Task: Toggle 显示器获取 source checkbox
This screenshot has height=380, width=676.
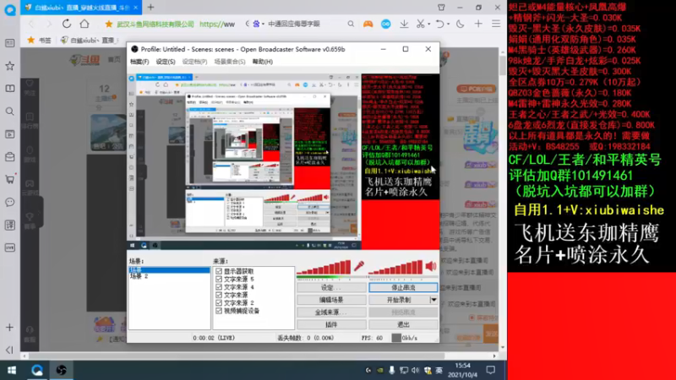Action: pos(219,271)
